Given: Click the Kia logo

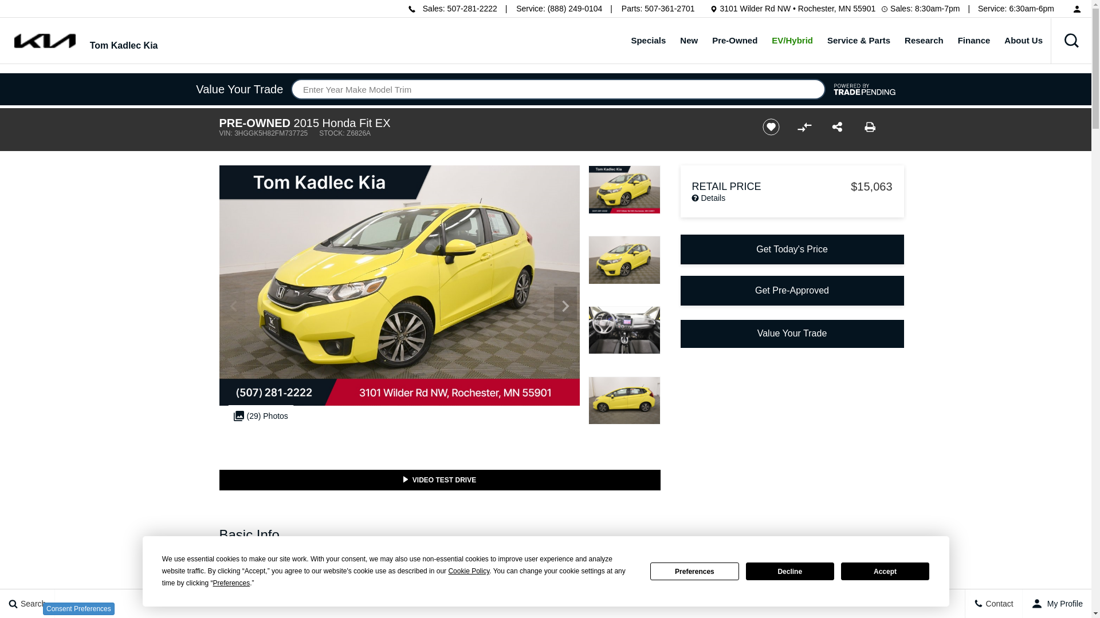Looking at the screenshot, I should pyautogui.click(x=45, y=41).
